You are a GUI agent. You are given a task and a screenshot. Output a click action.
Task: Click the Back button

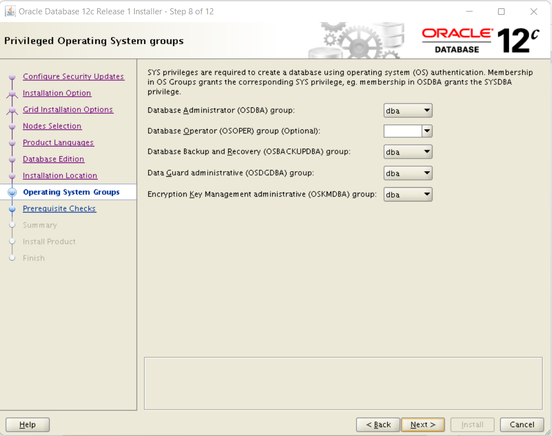378,425
